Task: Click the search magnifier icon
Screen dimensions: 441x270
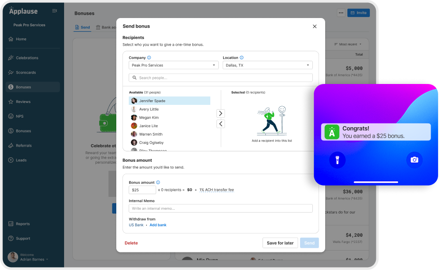Action: (x=134, y=78)
